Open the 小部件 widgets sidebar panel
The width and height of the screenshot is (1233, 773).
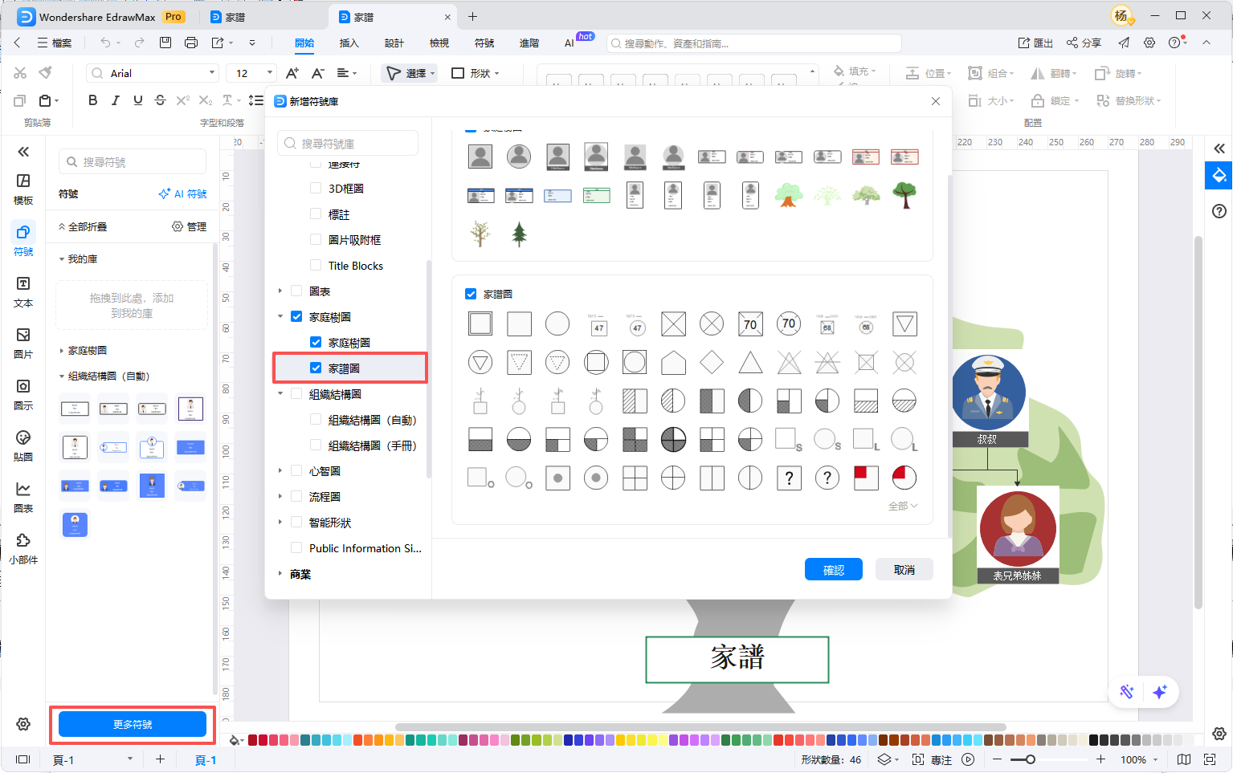(x=23, y=548)
